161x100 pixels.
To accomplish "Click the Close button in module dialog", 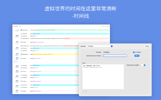I will click(x=147, y=46).
